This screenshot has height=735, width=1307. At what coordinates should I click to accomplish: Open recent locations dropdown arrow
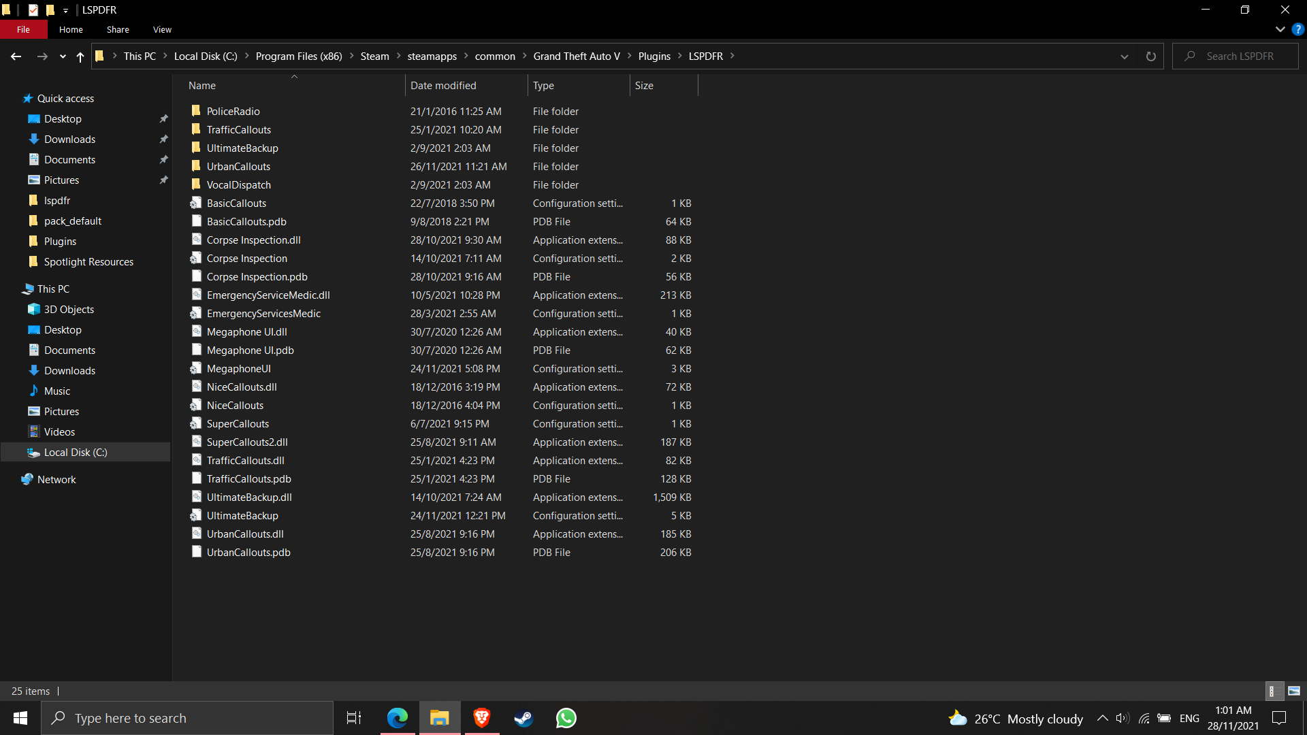coord(63,56)
